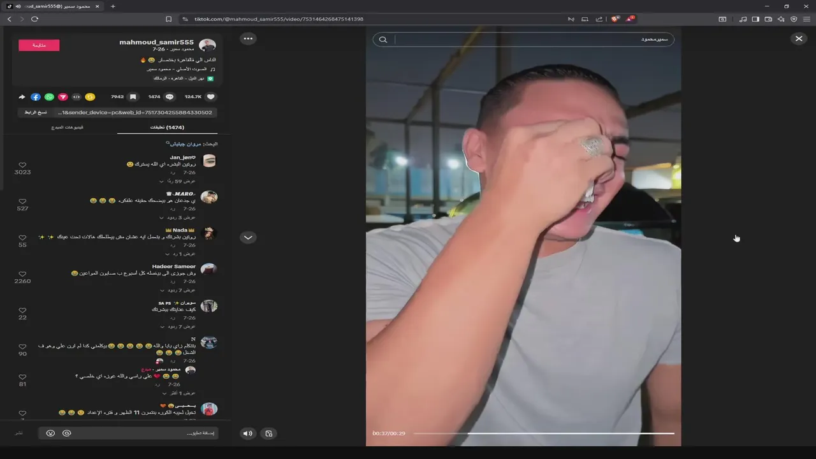
Task: Open the browser music player icon
Action: point(743,19)
